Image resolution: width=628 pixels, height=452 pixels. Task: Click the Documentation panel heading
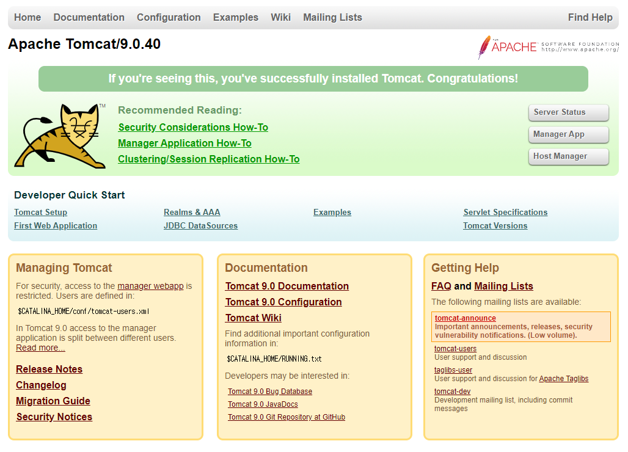coord(266,268)
